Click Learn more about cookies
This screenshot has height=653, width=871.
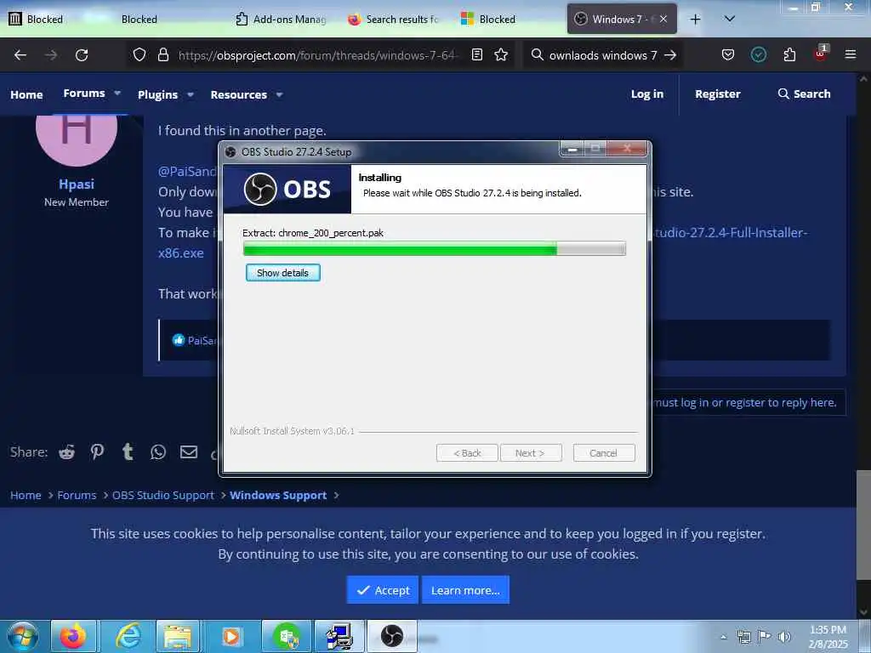coord(465,590)
